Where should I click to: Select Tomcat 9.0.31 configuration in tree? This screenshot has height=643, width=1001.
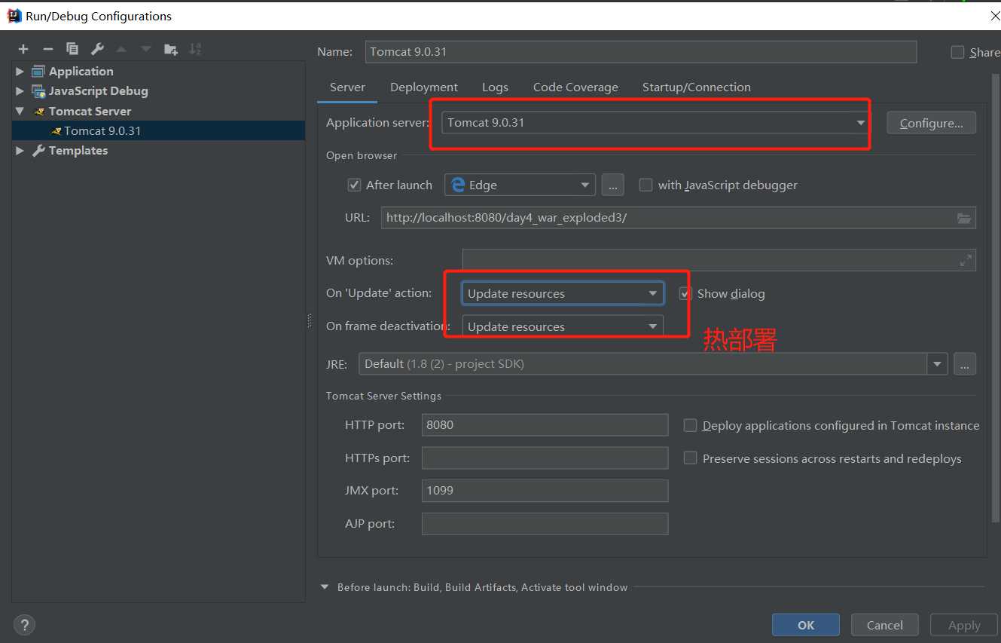158,130
